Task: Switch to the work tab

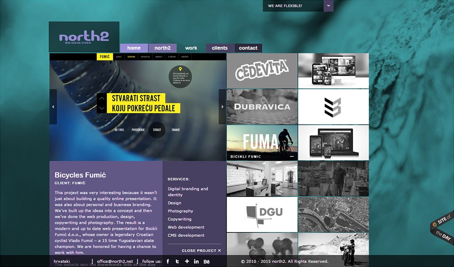Action: [x=191, y=48]
